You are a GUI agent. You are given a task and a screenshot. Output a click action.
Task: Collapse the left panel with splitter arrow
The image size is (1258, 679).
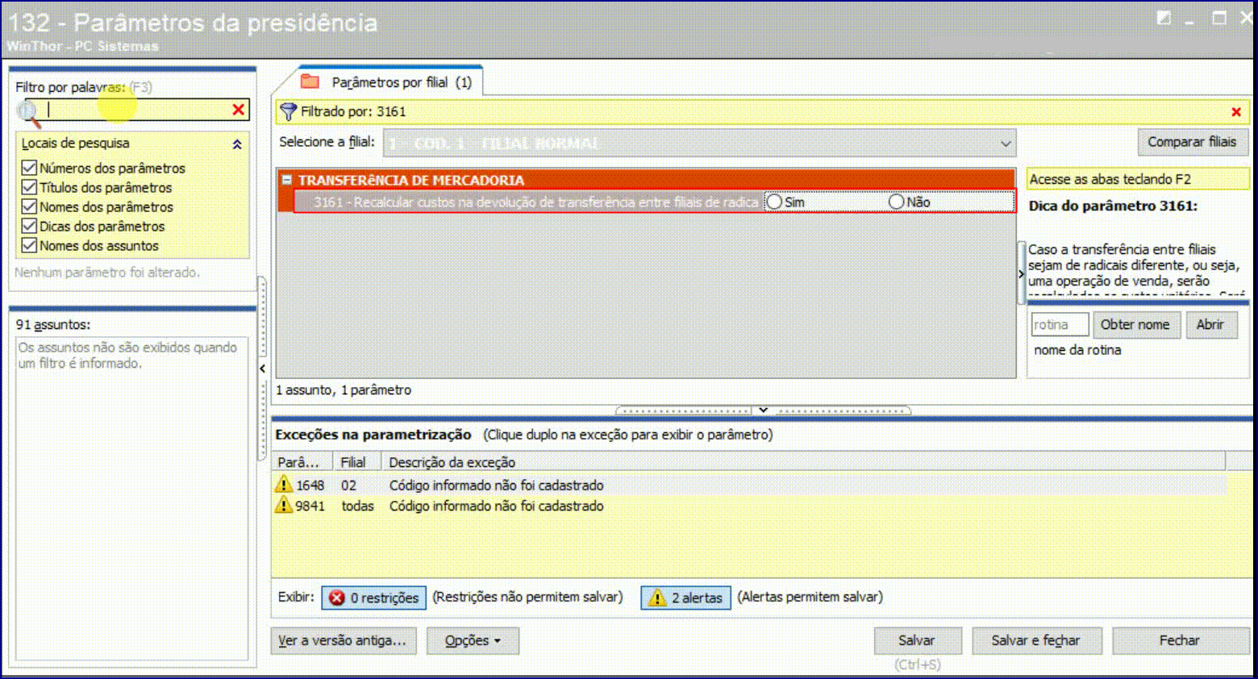click(x=262, y=369)
